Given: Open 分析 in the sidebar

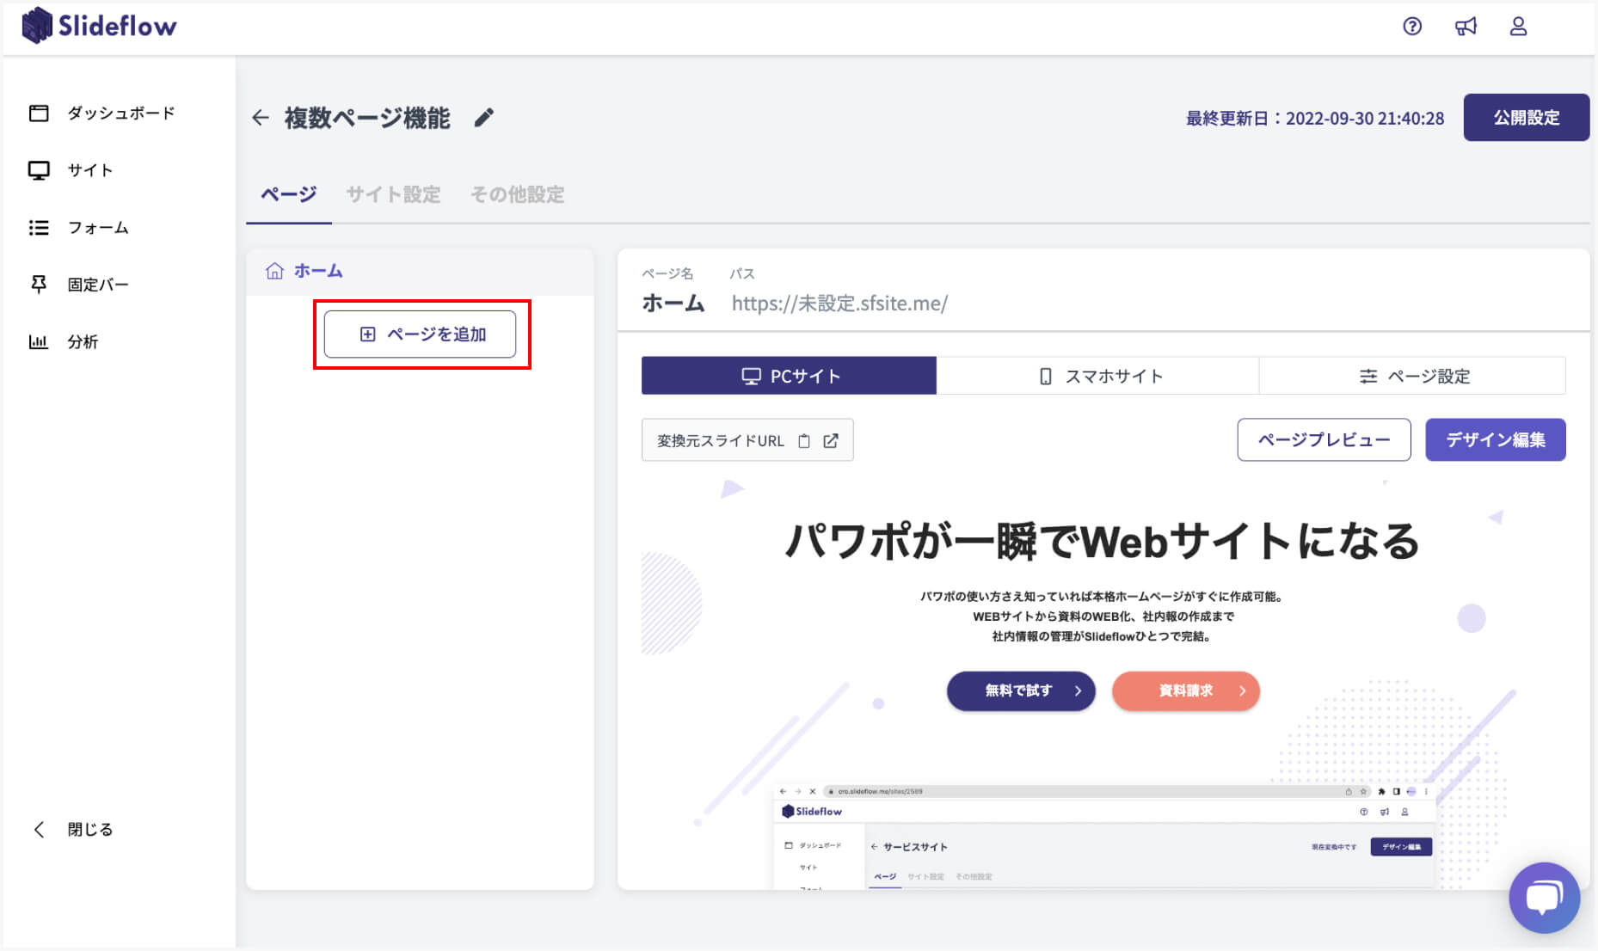Looking at the screenshot, I should [x=83, y=341].
